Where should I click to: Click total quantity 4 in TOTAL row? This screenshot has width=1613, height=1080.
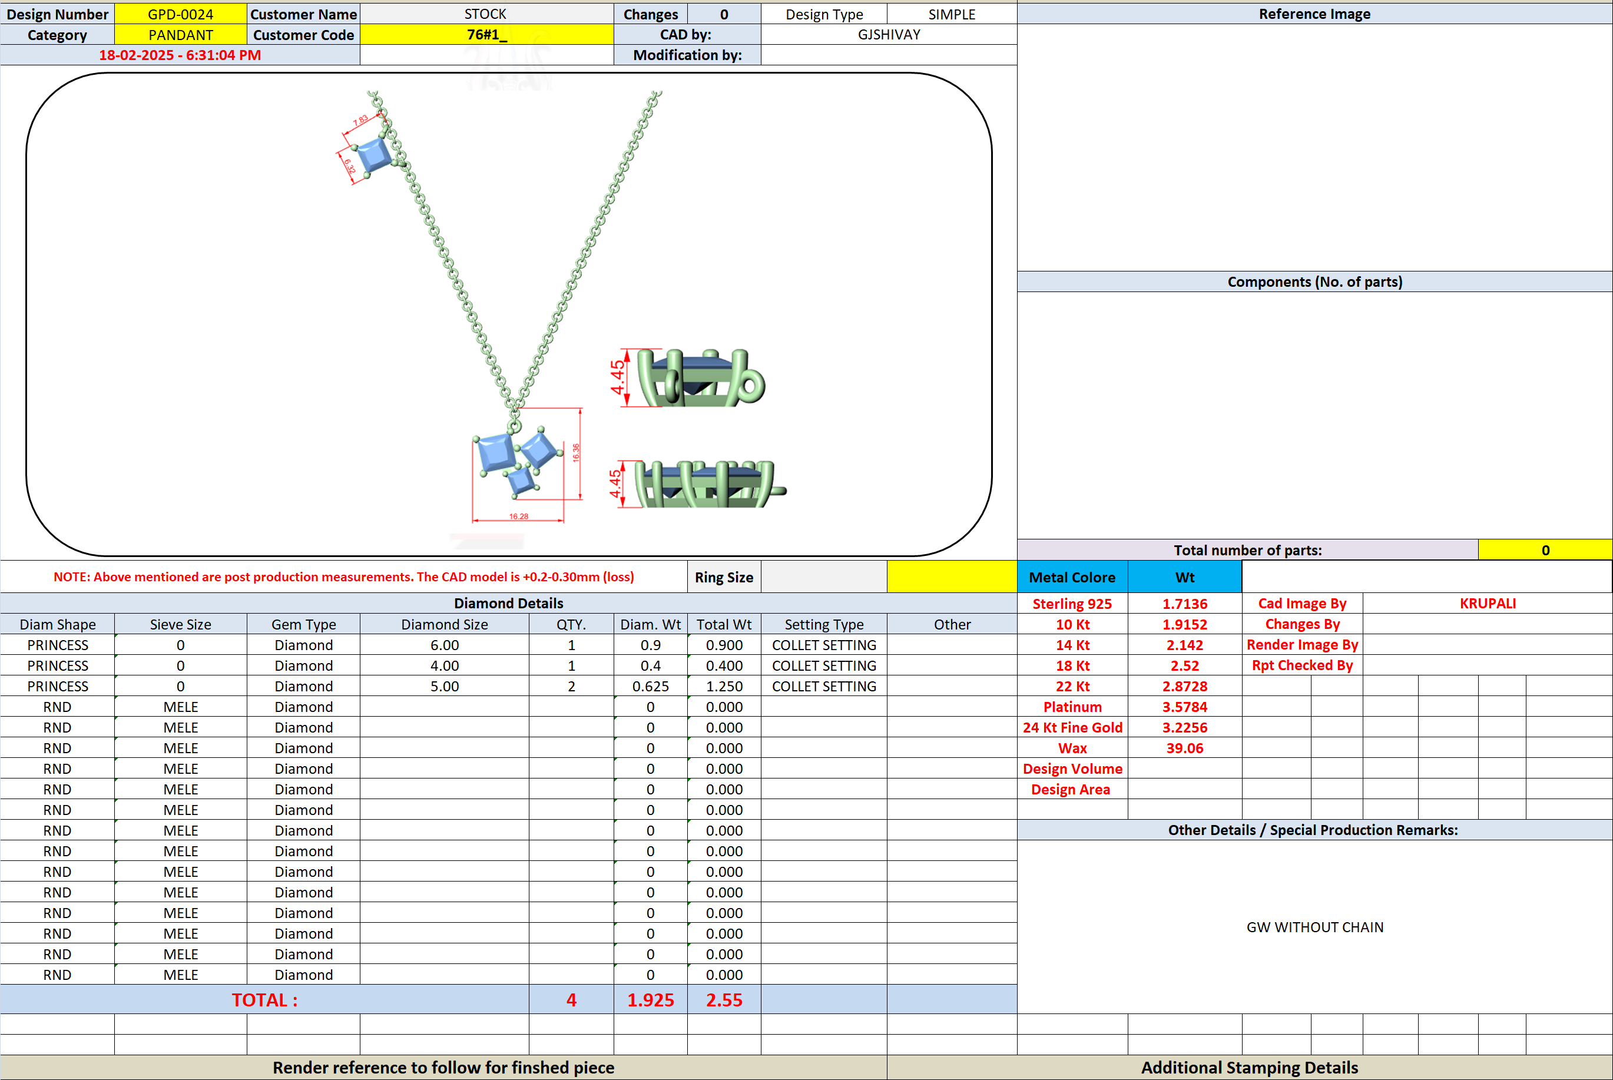pos(571,999)
